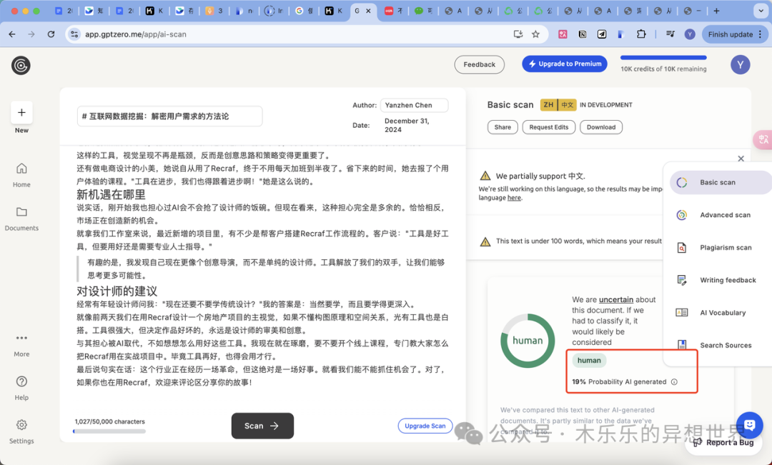Click the Scan button
The image size is (772, 465).
(262, 426)
